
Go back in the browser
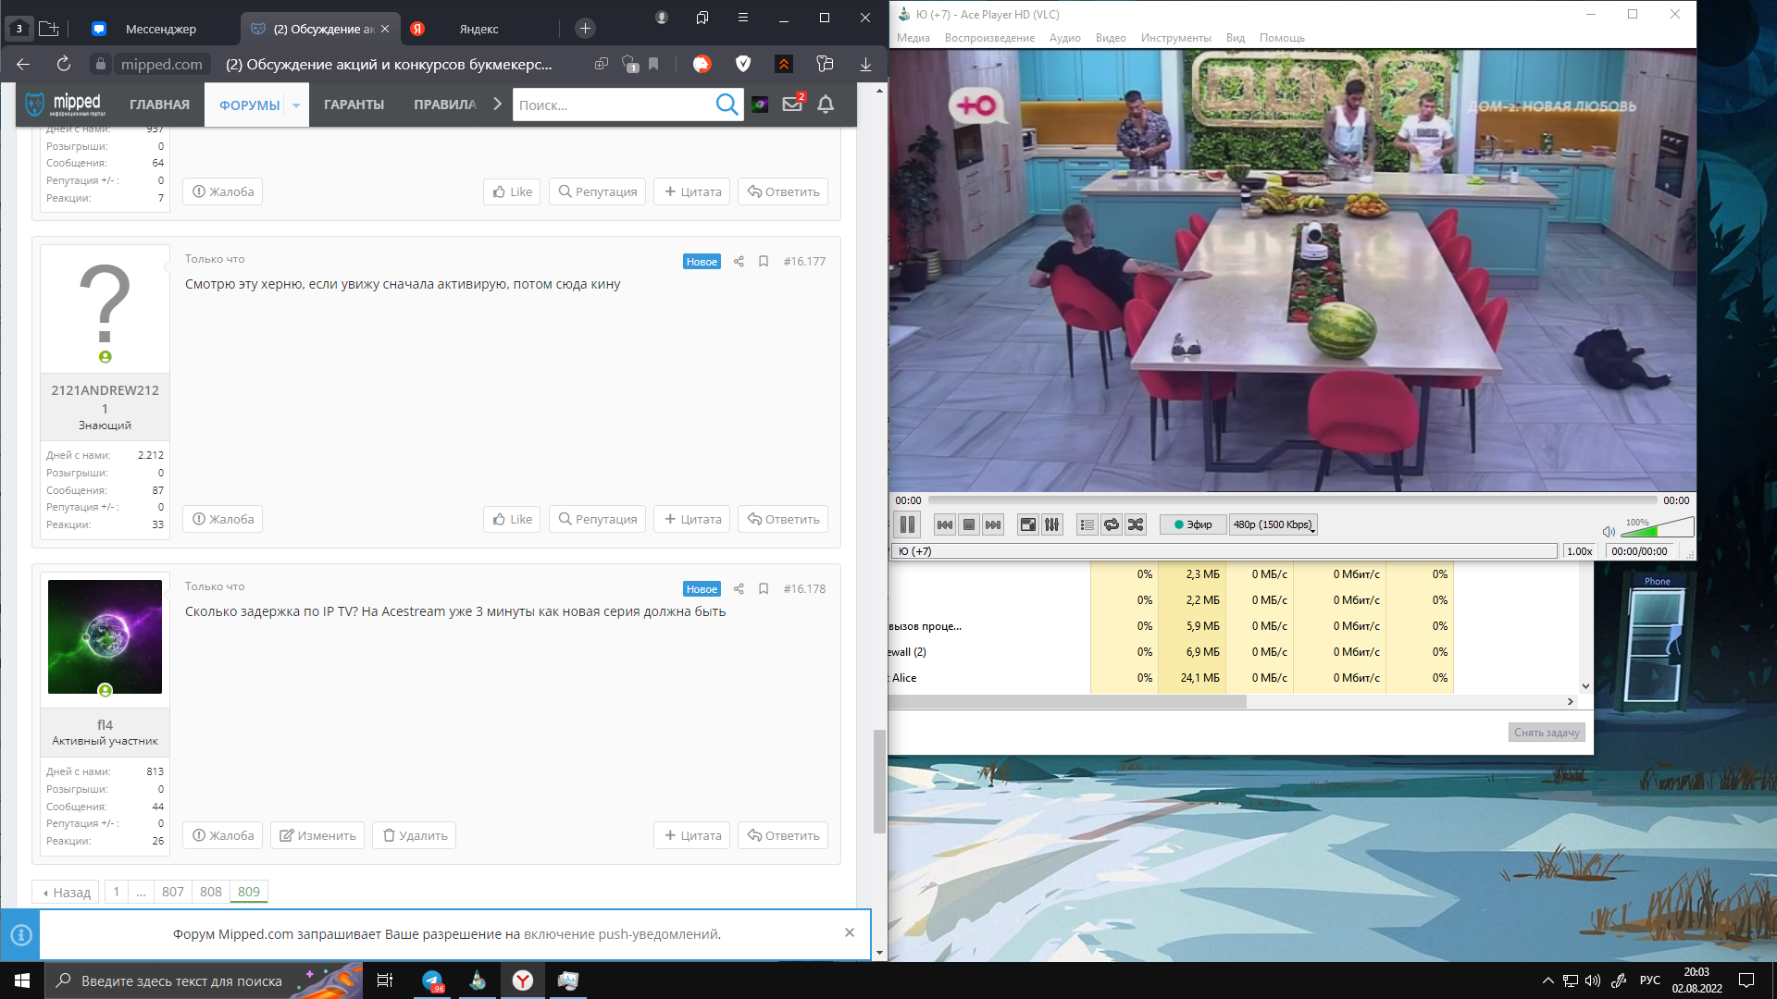coord(23,64)
